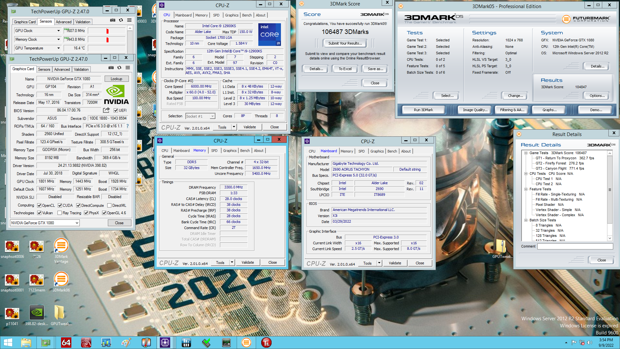Click the AIDA64 taskbar icon
This screenshot has height=349, width=620.
(x=66, y=343)
